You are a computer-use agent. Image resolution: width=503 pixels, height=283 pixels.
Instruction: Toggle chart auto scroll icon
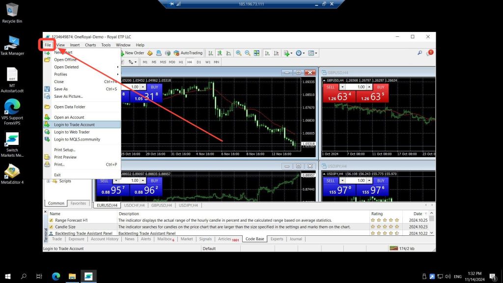tap(267, 53)
